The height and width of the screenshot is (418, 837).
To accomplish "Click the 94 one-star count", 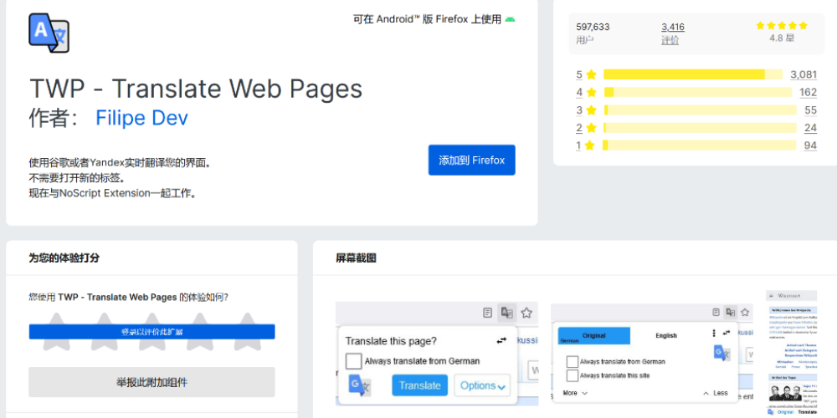I will (811, 145).
